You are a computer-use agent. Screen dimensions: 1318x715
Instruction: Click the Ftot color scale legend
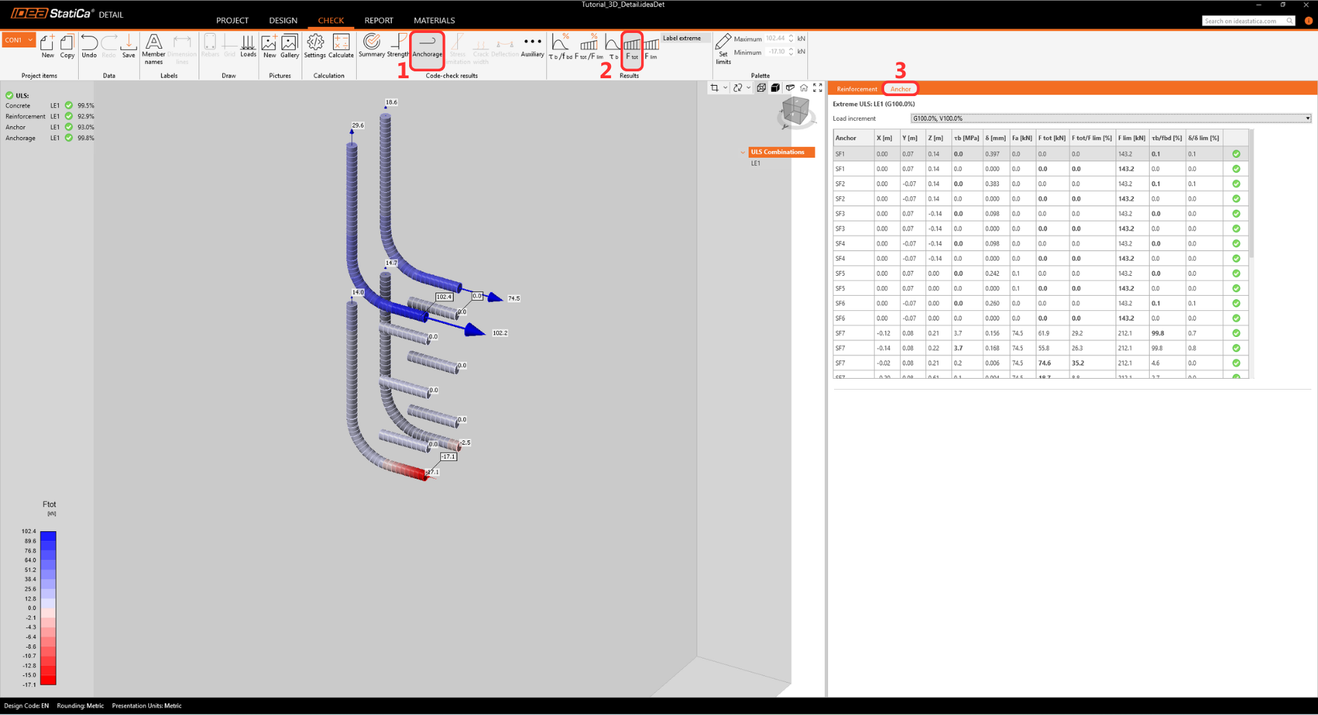click(x=48, y=607)
